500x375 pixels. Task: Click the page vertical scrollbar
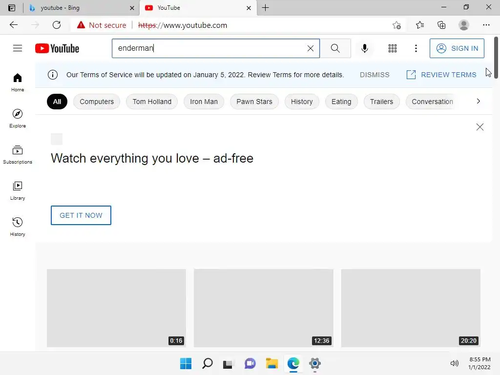pos(496,58)
